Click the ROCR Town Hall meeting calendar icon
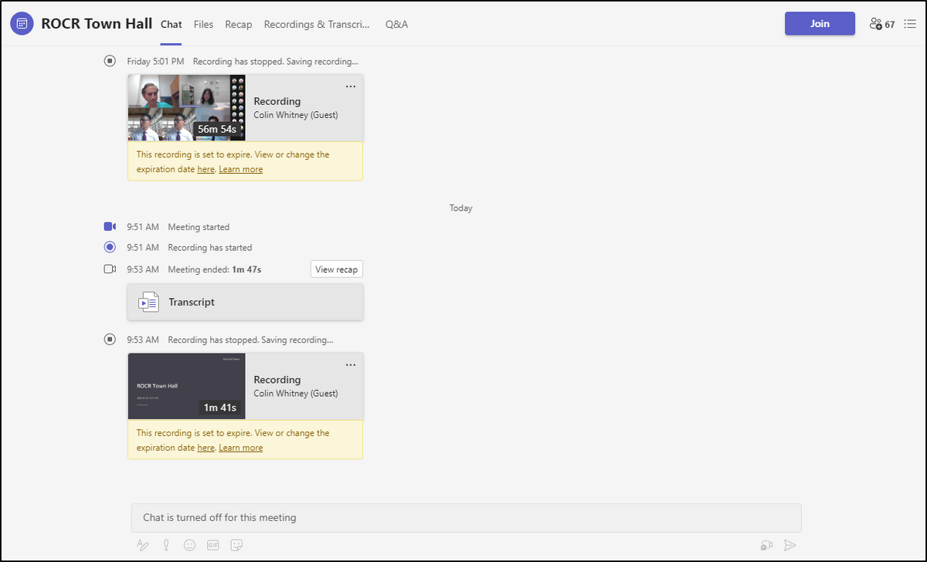927x562 pixels. click(22, 24)
